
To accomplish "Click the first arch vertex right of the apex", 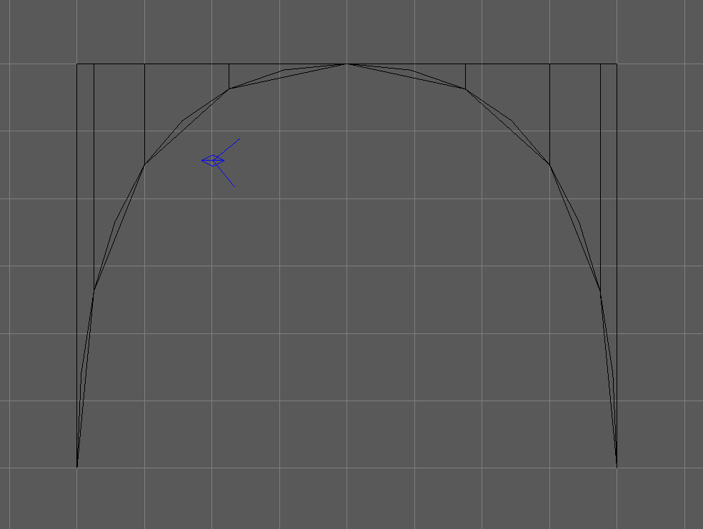I will point(465,89).
